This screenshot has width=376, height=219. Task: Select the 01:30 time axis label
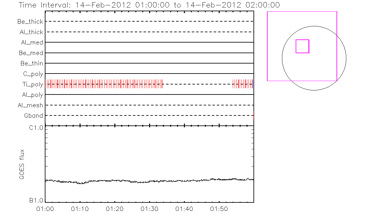pyautogui.click(x=150, y=208)
